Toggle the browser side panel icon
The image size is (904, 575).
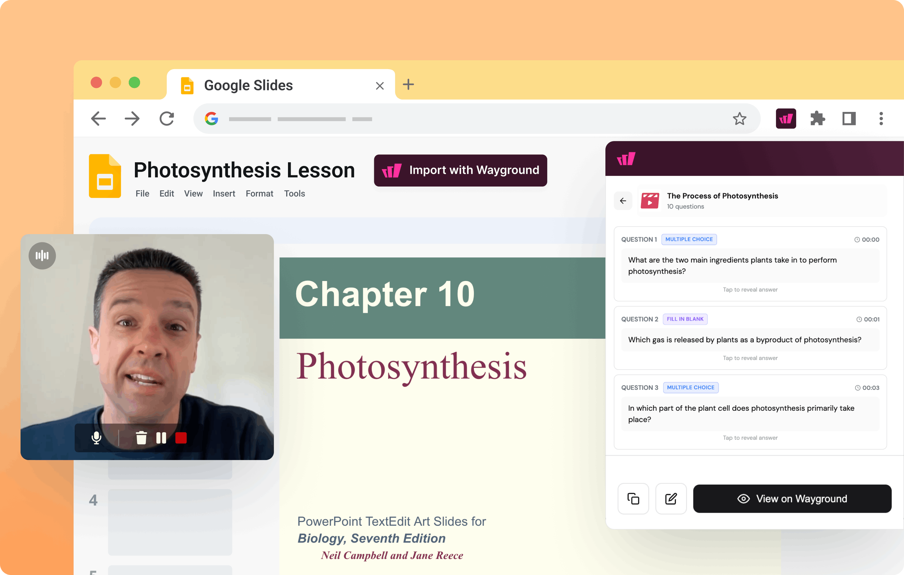click(849, 119)
